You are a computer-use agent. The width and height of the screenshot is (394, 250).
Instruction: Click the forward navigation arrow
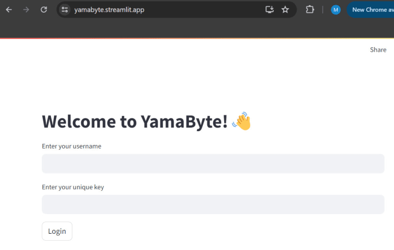[26, 10]
